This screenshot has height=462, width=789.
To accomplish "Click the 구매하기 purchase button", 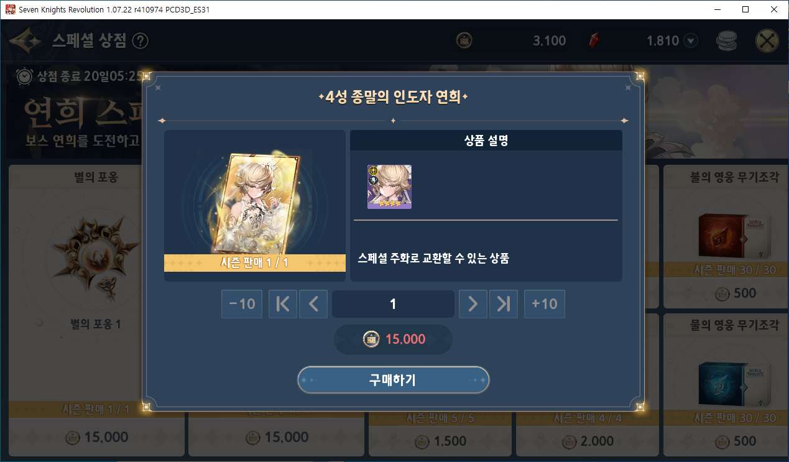I will (x=394, y=380).
